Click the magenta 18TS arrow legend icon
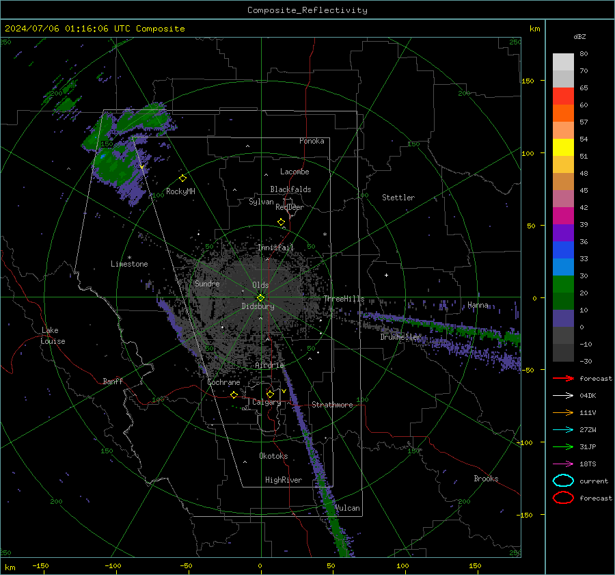The height and width of the screenshot is (575, 615). click(563, 464)
